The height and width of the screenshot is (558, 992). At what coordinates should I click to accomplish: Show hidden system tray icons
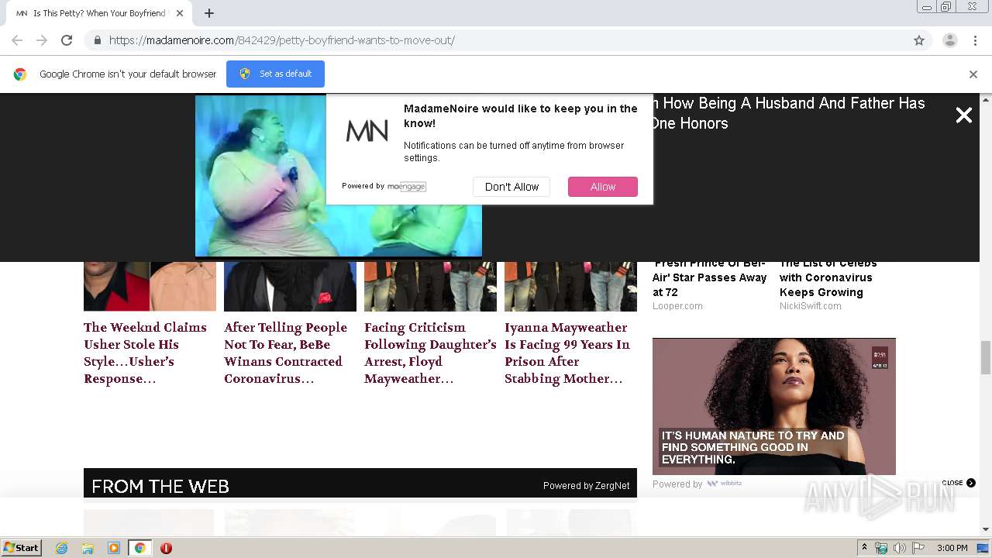864,548
